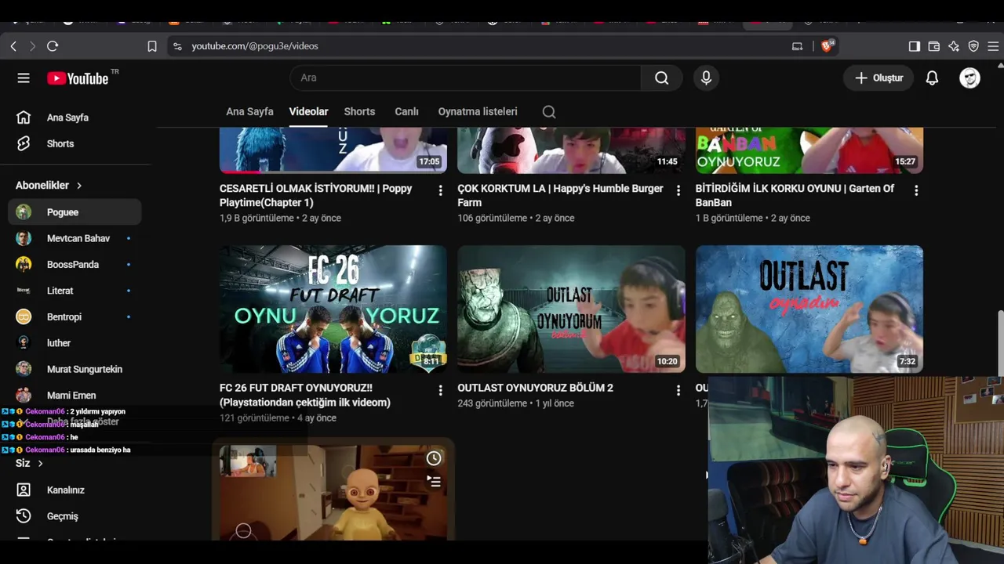Toggle the Brave sidebar panel icon

click(915, 46)
